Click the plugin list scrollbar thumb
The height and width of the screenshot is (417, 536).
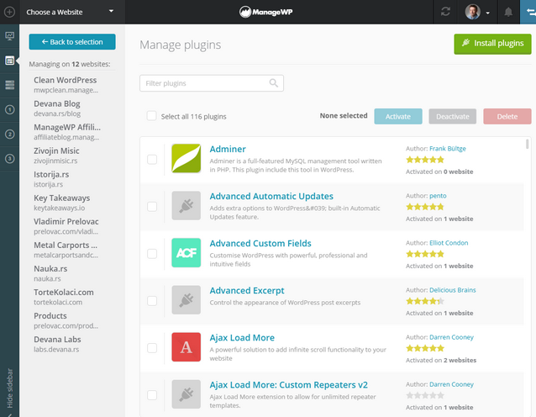pos(527,144)
